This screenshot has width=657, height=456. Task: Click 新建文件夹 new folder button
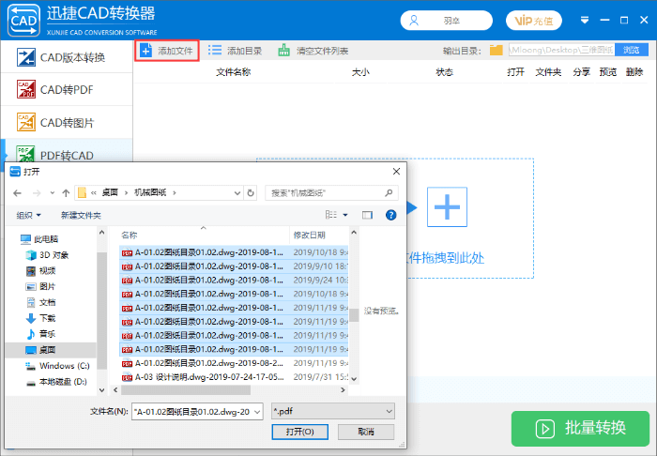pyautogui.click(x=81, y=215)
